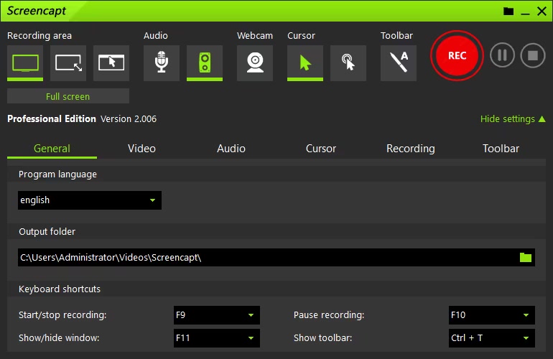Toggle mouse cursor display icon
Screen dimensions: 553x359
(305, 62)
